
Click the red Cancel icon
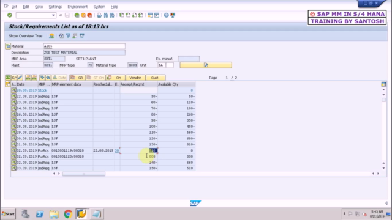(x=89, y=15)
